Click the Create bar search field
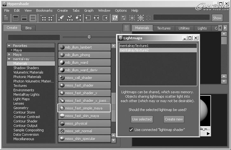 [x=34, y=37]
